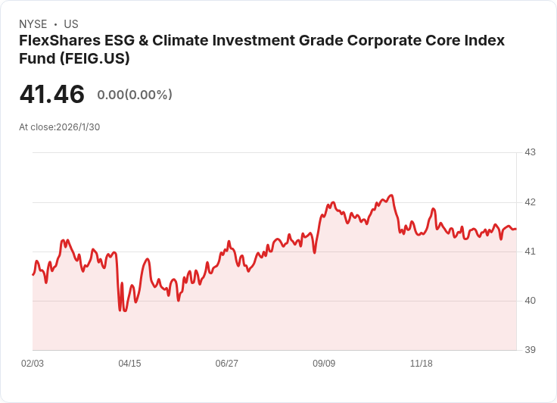Click the NYSE exchange label
The image size is (557, 403).
point(33,24)
